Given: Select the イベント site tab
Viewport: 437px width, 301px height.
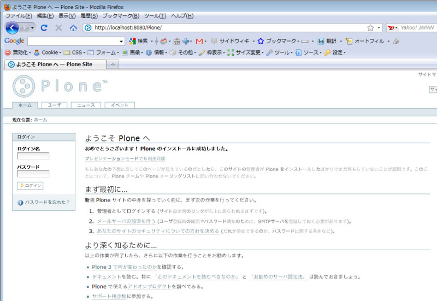Looking at the screenshot, I should coord(120,105).
